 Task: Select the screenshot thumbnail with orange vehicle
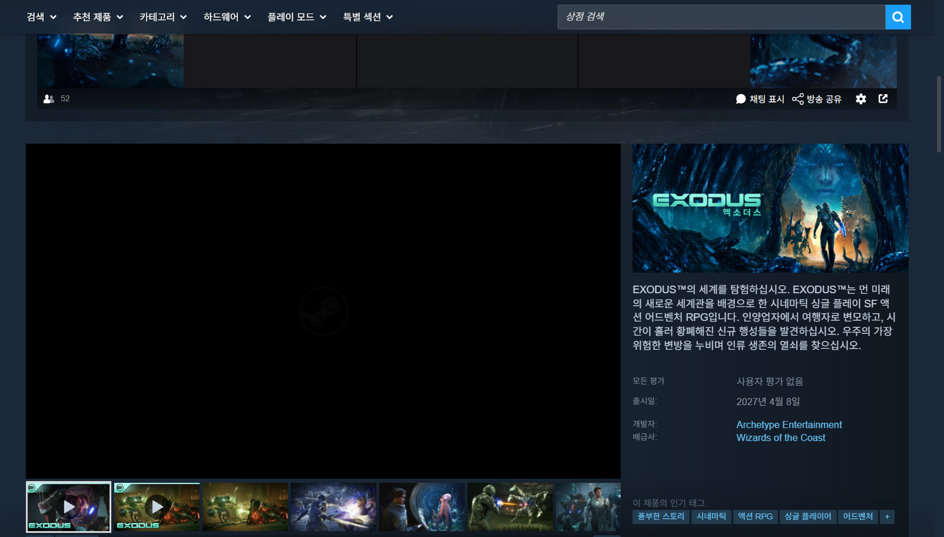click(246, 507)
